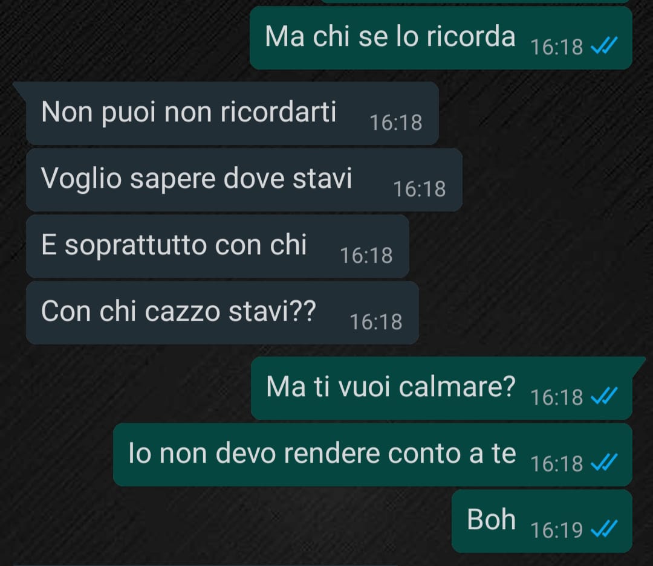The width and height of the screenshot is (653, 566).
Task: Tap the timestamp on 'Voglio sapere dove stavi'
Action: [420, 189]
